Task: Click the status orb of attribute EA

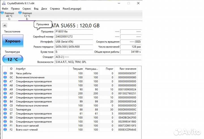Action: 5,121
